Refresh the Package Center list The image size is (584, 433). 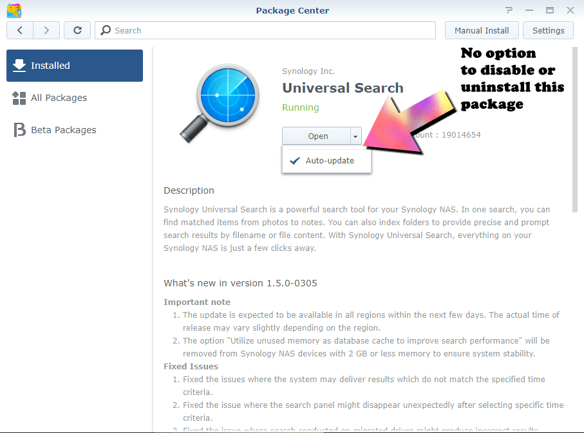[77, 30]
